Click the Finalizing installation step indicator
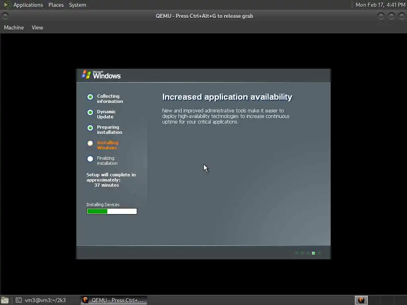The image size is (407, 305). click(x=90, y=159)
